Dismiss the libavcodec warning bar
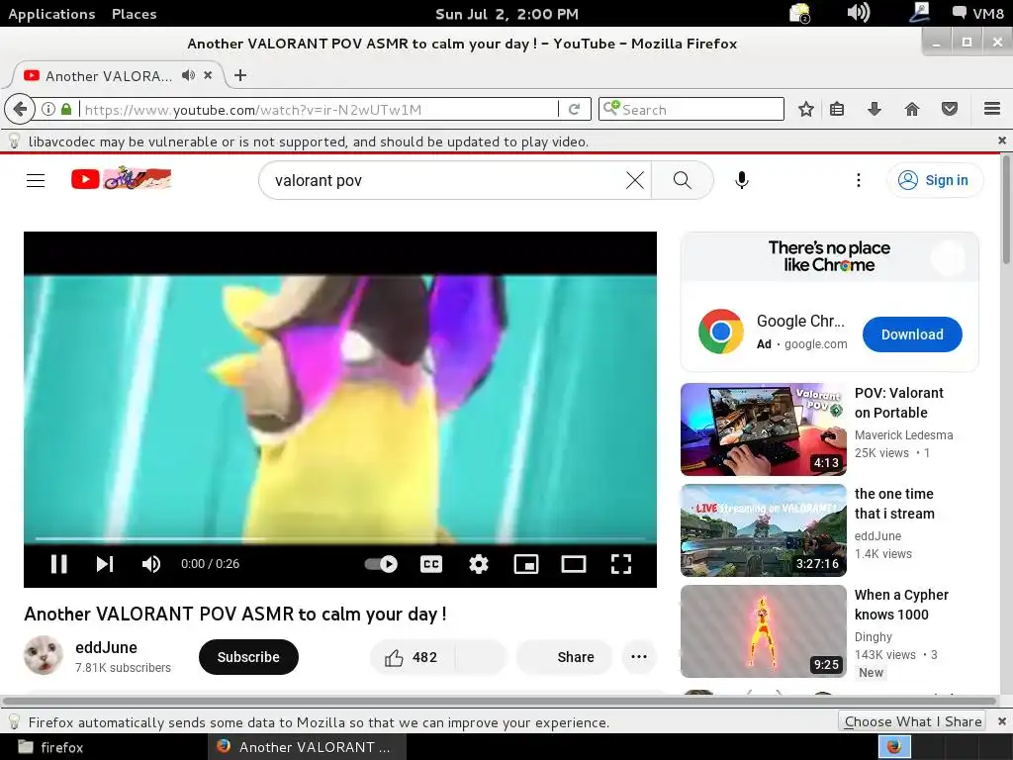The width and height of the screenshot is (1013, 760). click(x=1002, y=141)
